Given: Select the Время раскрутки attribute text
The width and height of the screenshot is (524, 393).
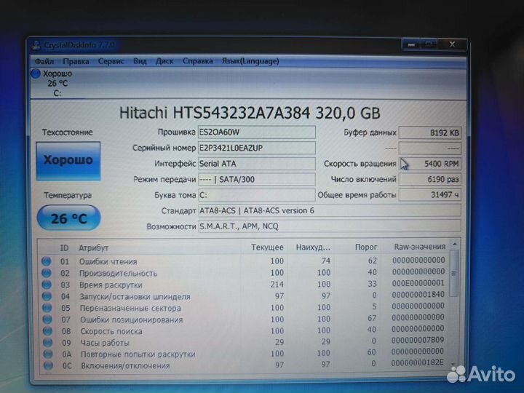Looking at the screenshot, I should (111, 285).
